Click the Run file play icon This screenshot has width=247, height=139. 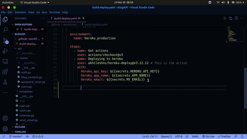(x=225, y=18)
